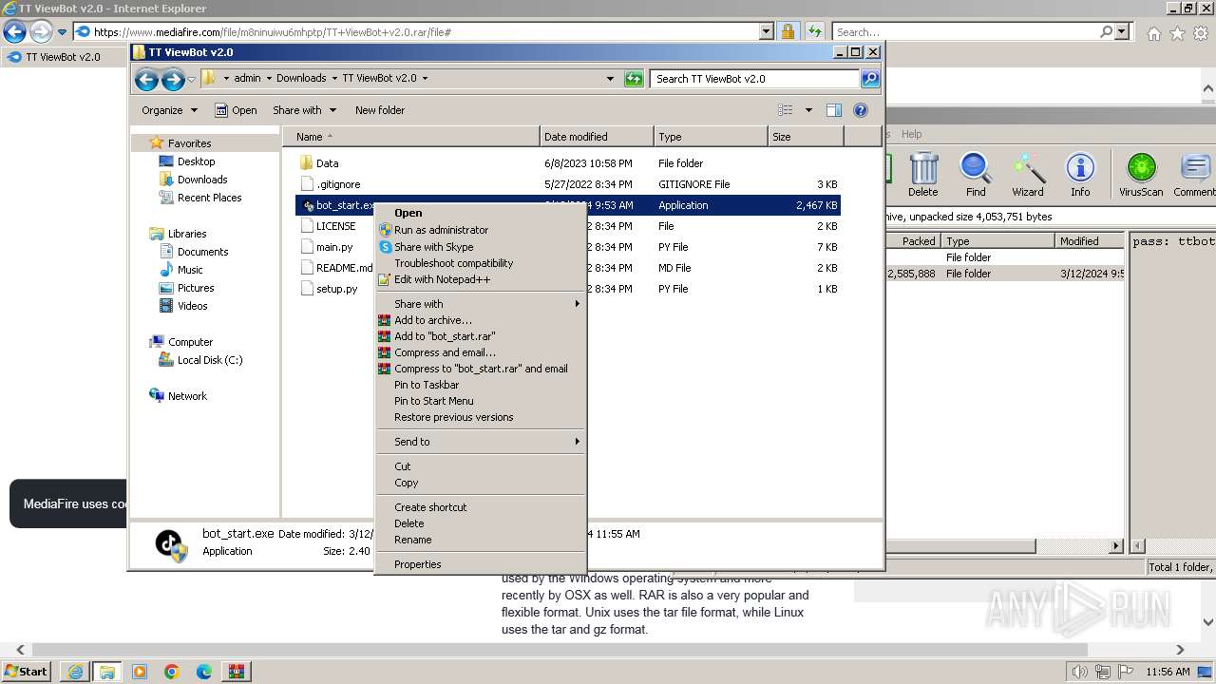Open Internet Explorer taskbar icon
1216x684 pixels.
pos(75,672)
